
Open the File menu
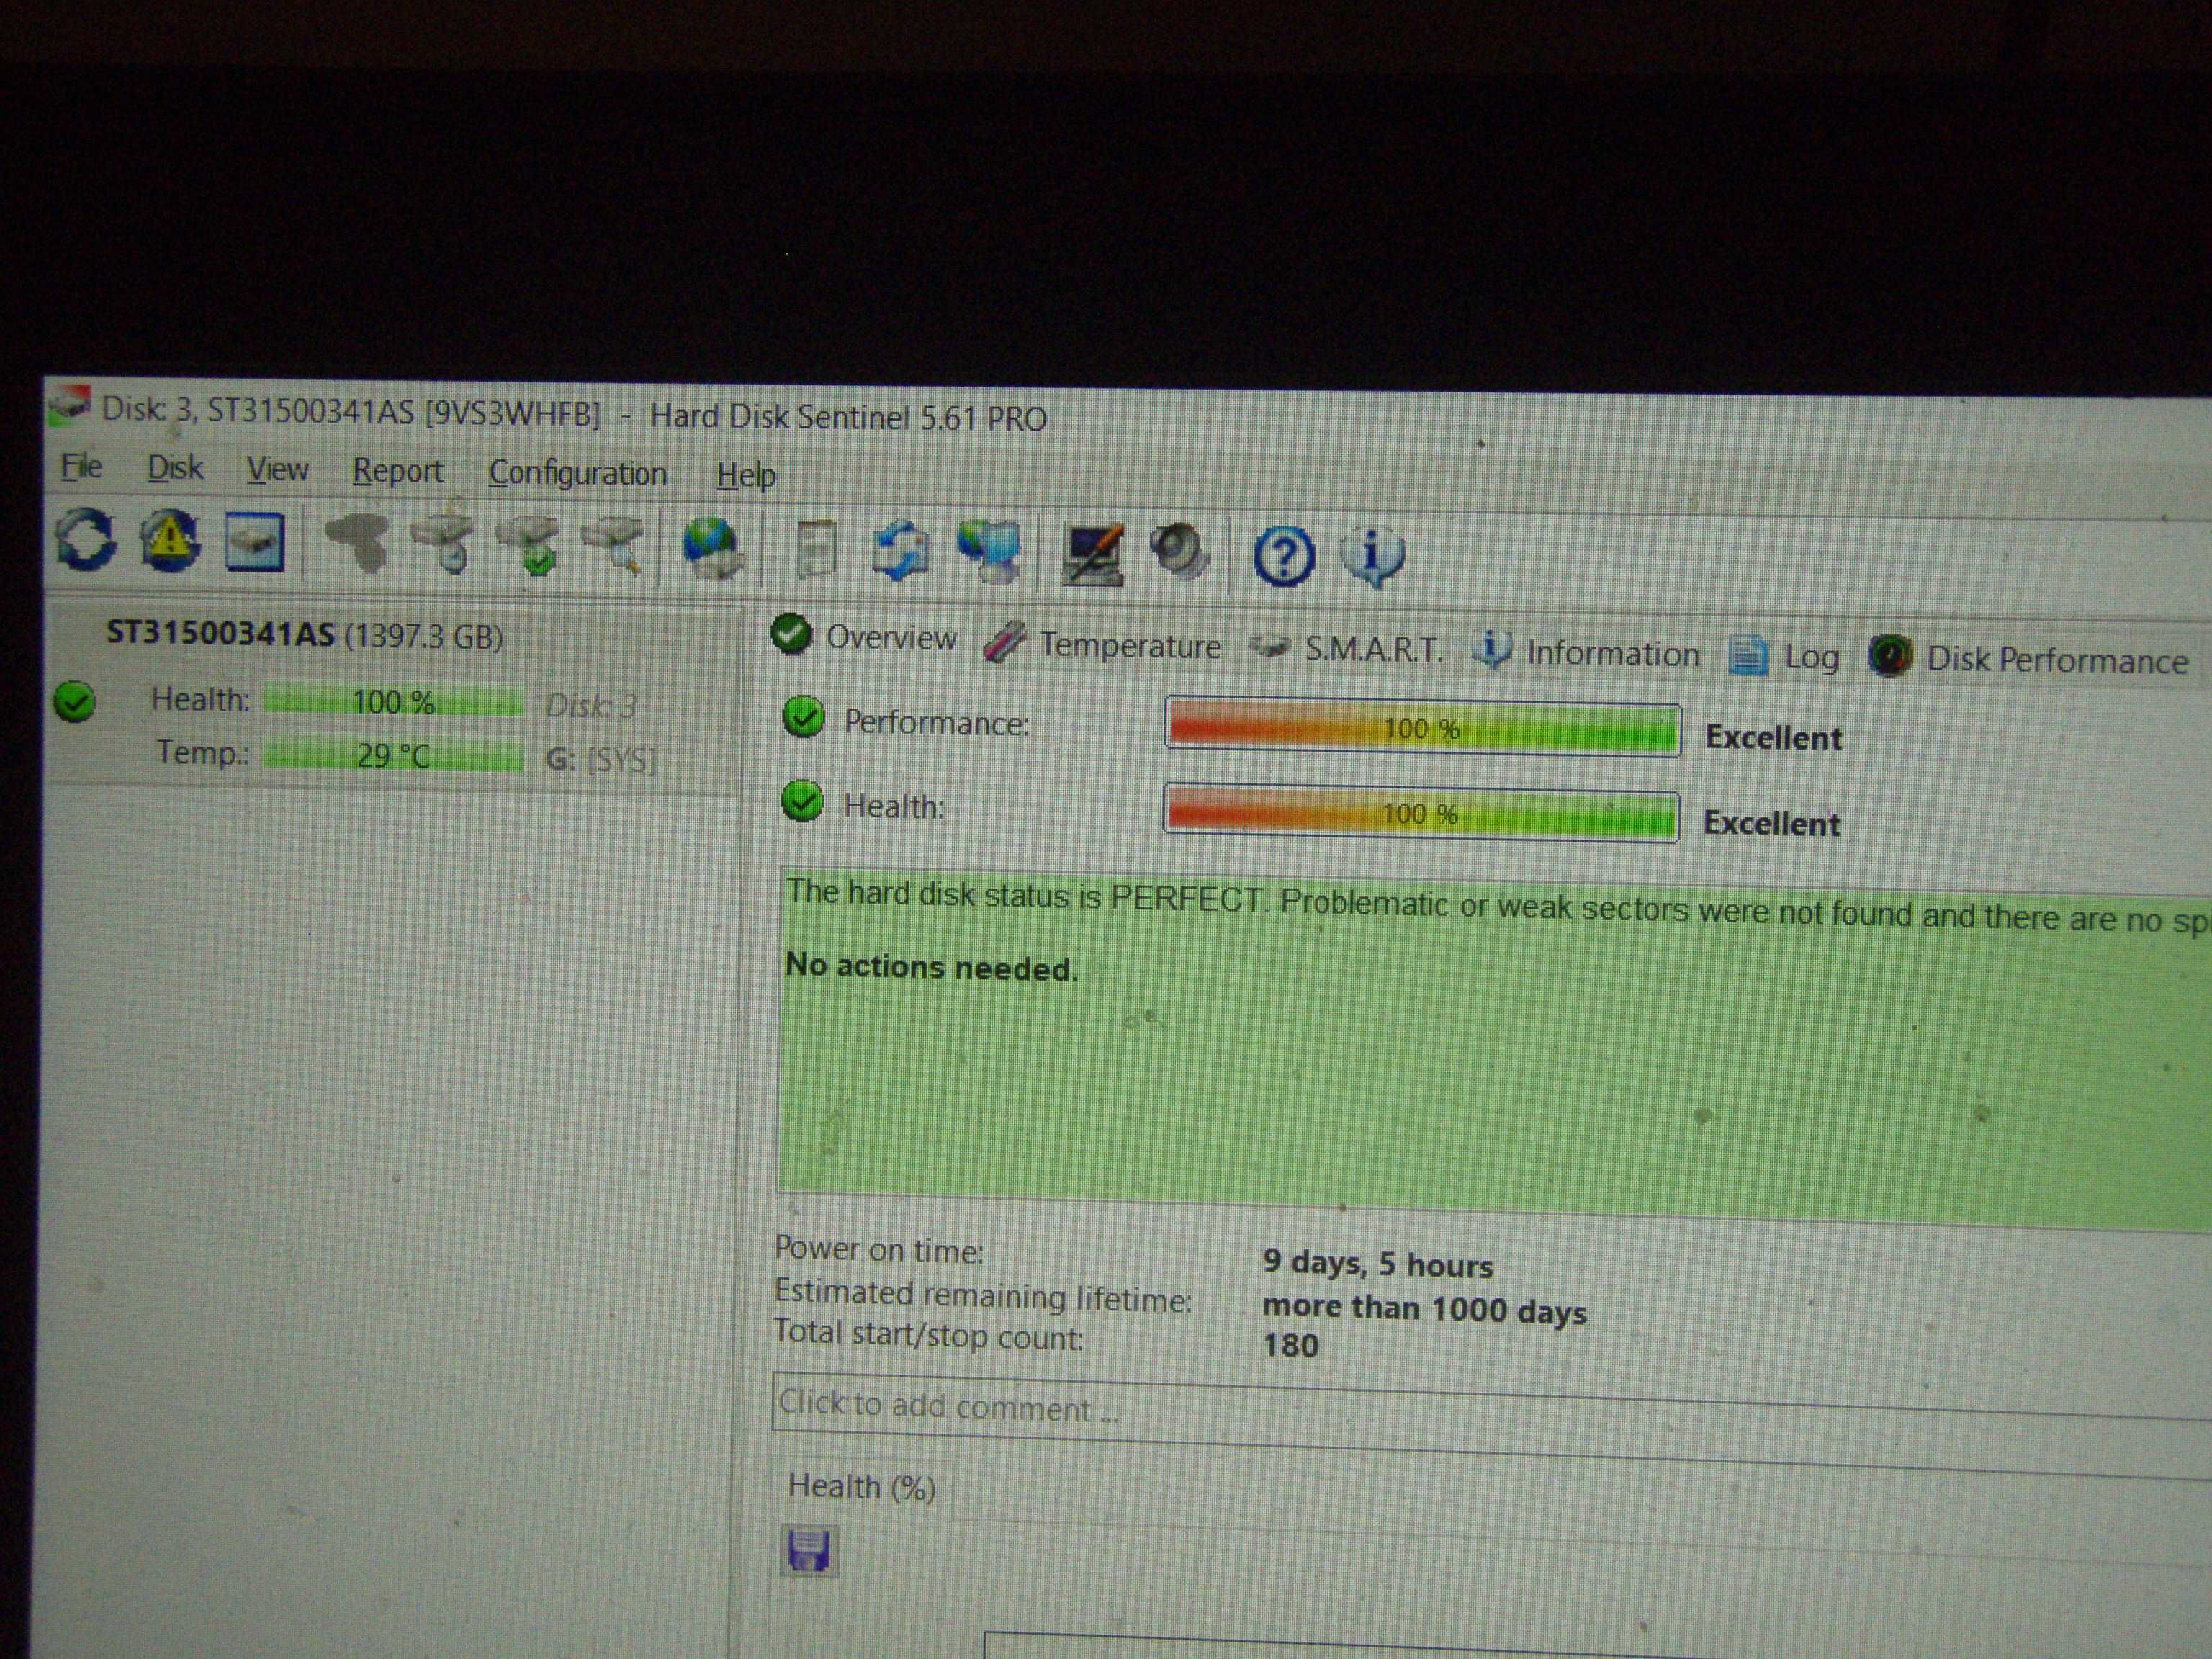tap(82, 466)
